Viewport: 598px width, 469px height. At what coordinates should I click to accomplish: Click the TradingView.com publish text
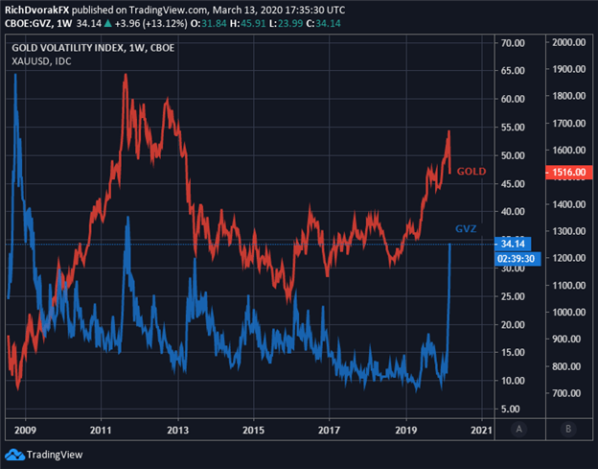click(x=169, y=10)
